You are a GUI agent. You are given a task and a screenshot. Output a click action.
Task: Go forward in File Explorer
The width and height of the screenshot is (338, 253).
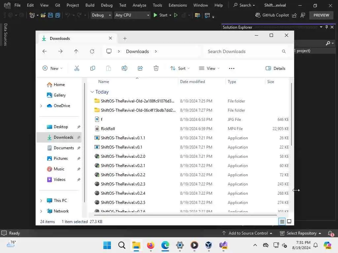pyautogui.click(x=60, y=51)
